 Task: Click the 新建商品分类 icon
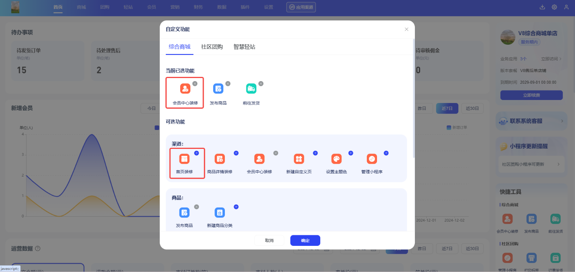point(220,213)
